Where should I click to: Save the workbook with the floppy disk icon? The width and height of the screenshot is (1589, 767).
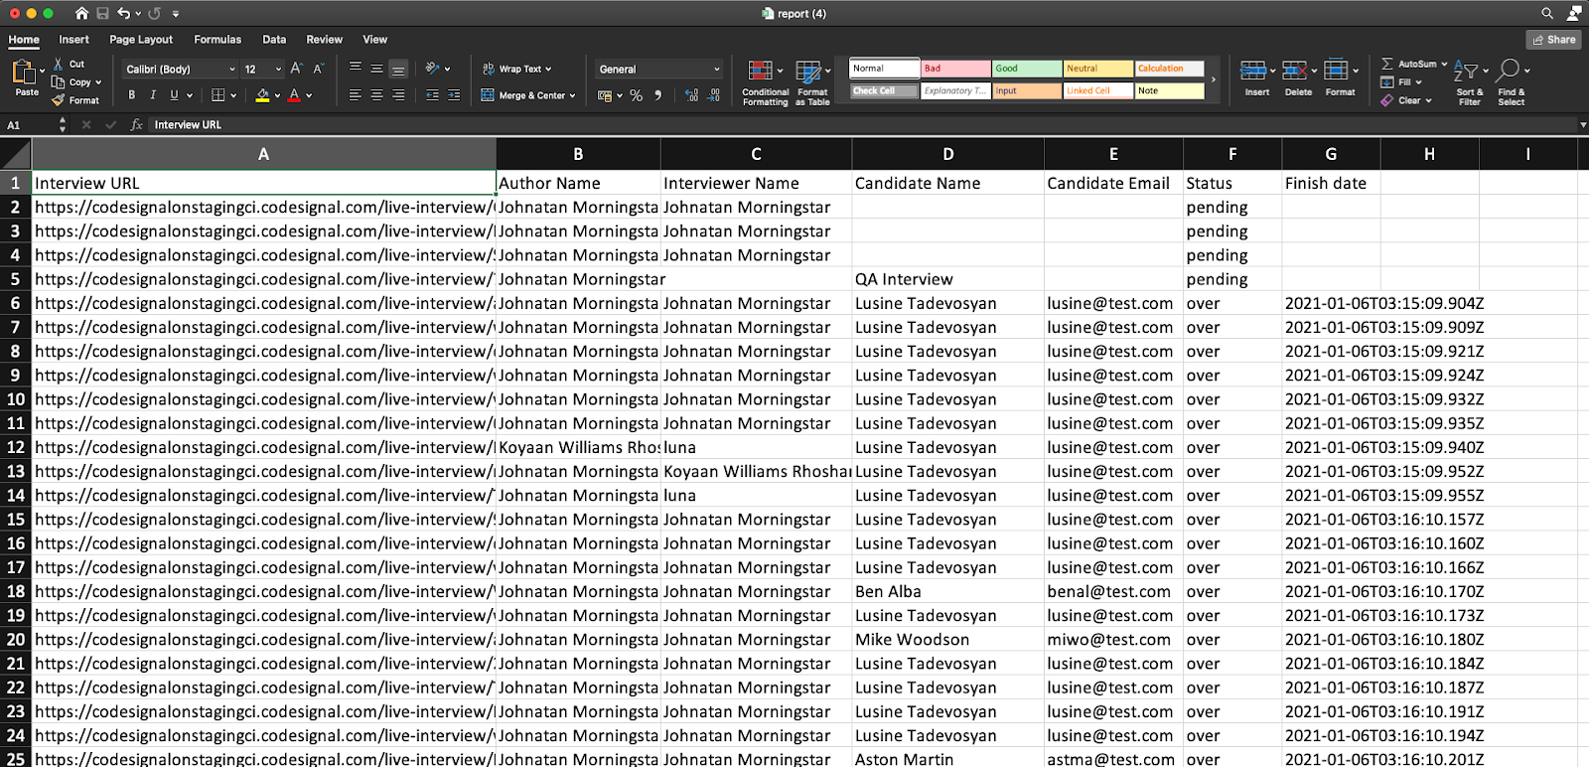click(x=102, y=13)
